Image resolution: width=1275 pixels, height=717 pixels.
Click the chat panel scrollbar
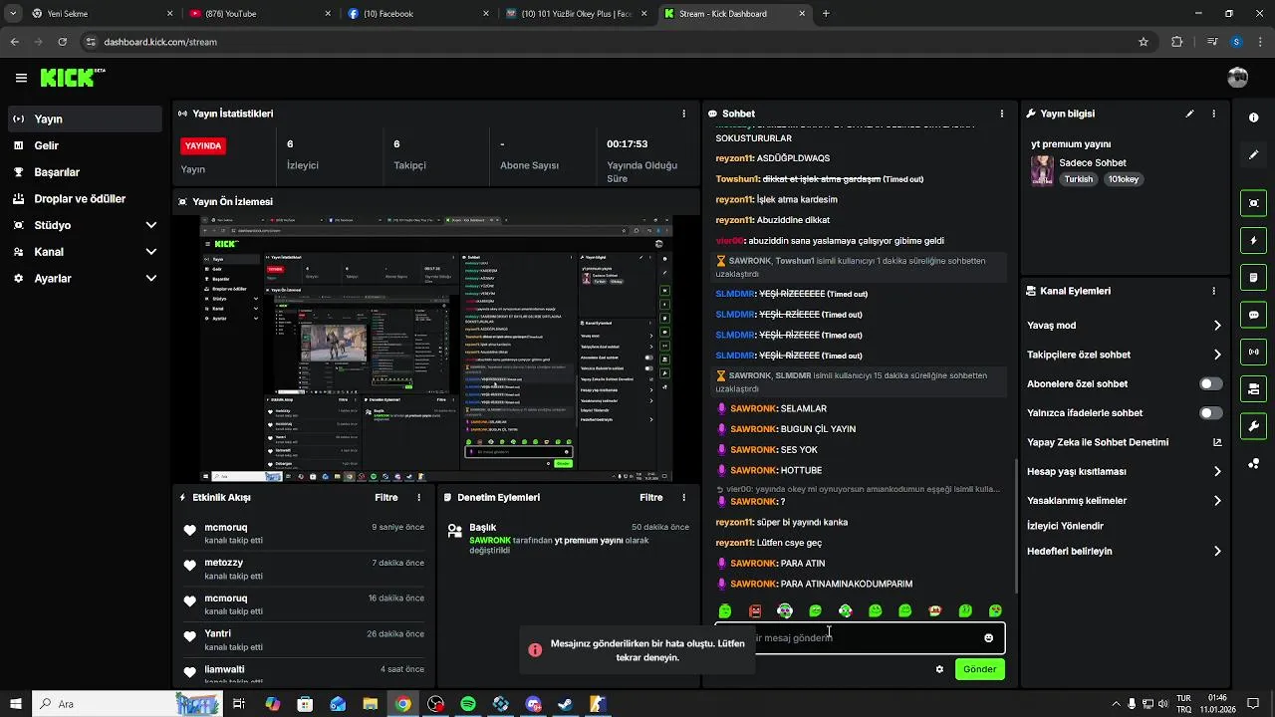tap(1015, 526)
